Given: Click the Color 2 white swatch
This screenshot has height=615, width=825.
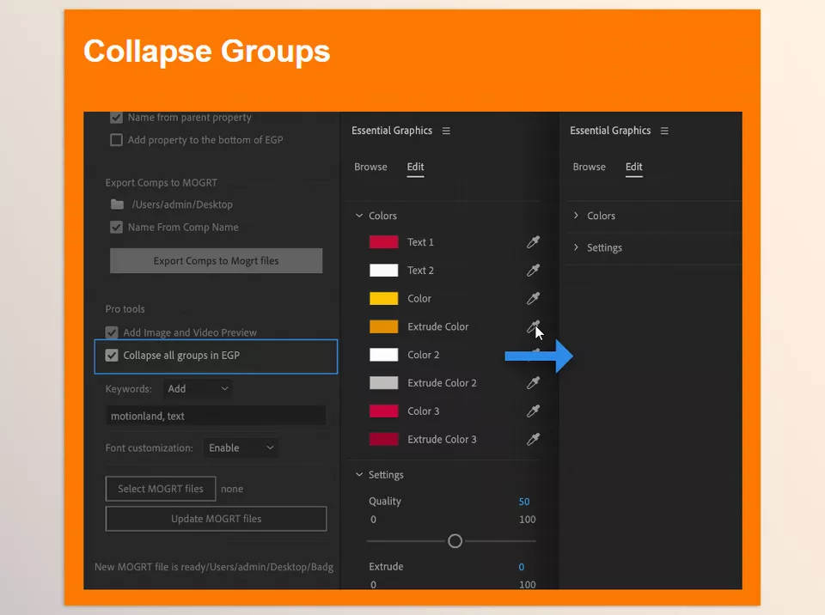Looking at the screenshot, I should 383,355.
